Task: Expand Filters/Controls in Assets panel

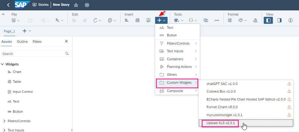Action: 4,121
